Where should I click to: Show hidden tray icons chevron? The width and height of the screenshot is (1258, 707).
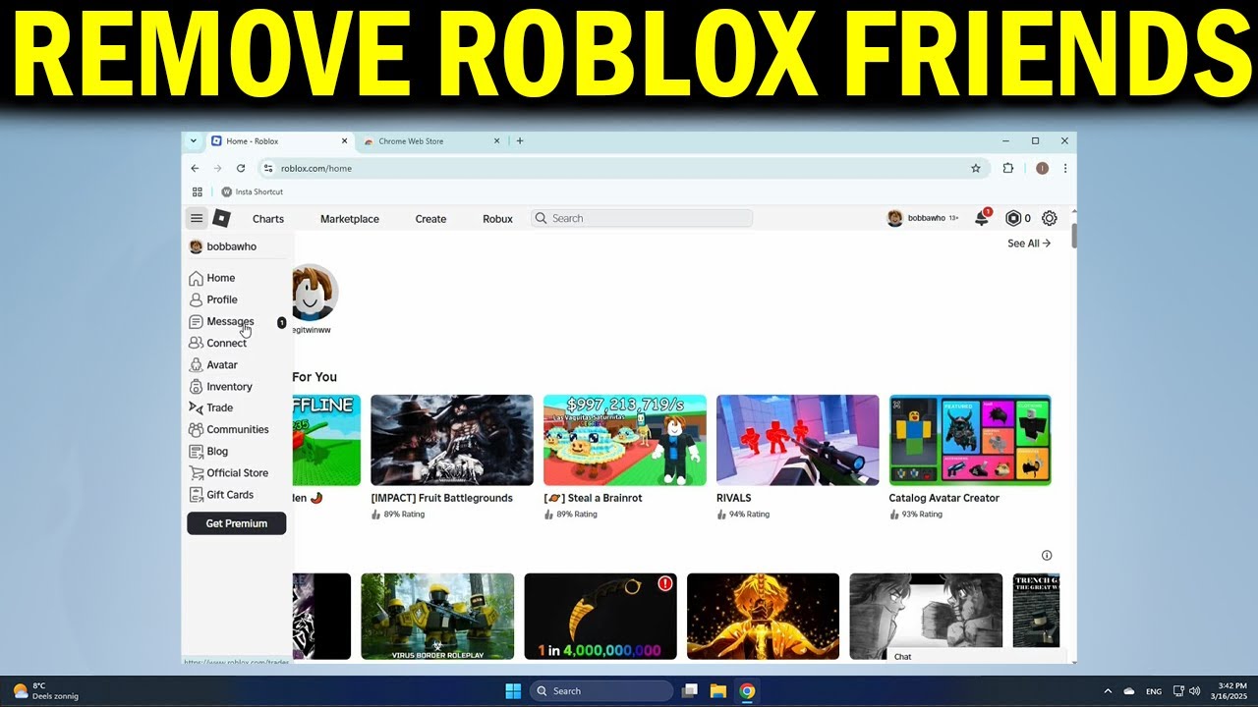[1108, 691]
